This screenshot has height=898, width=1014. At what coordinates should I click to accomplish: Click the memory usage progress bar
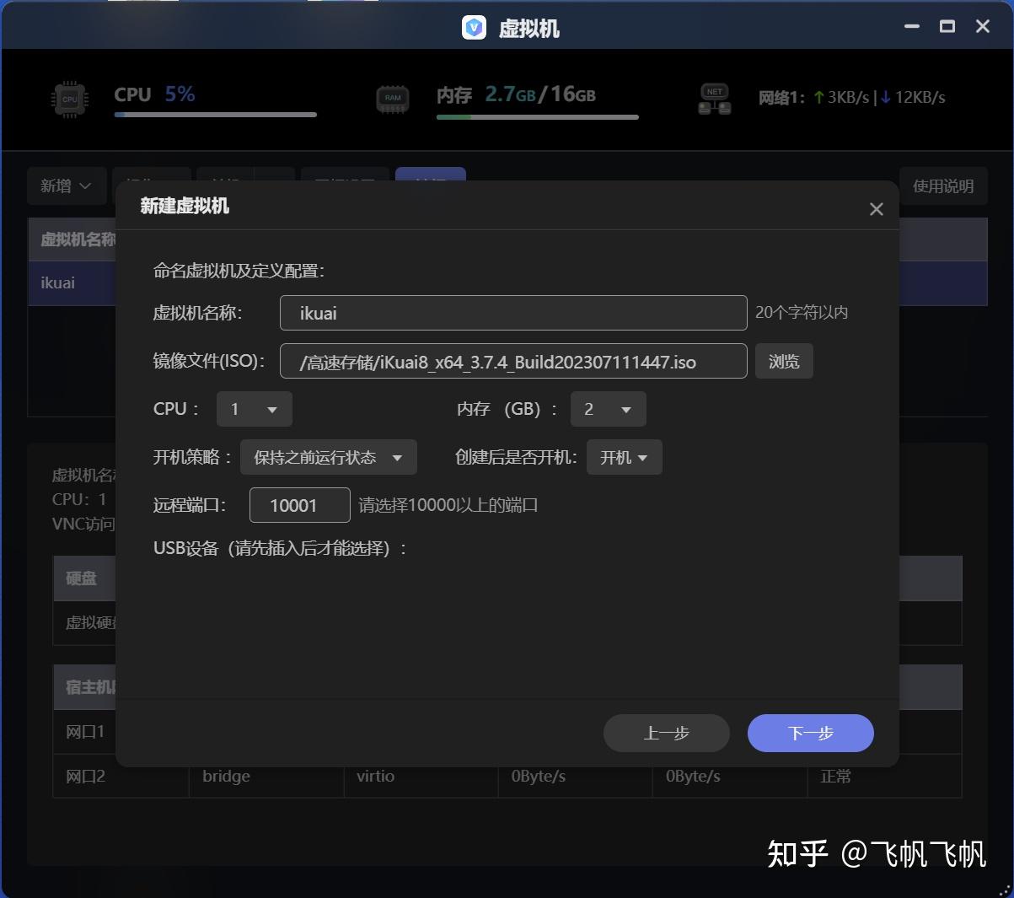[x=537, y=116]
